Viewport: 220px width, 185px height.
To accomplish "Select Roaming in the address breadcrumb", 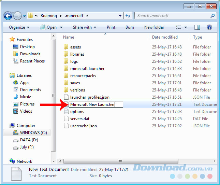I will [x=49, y=16].
